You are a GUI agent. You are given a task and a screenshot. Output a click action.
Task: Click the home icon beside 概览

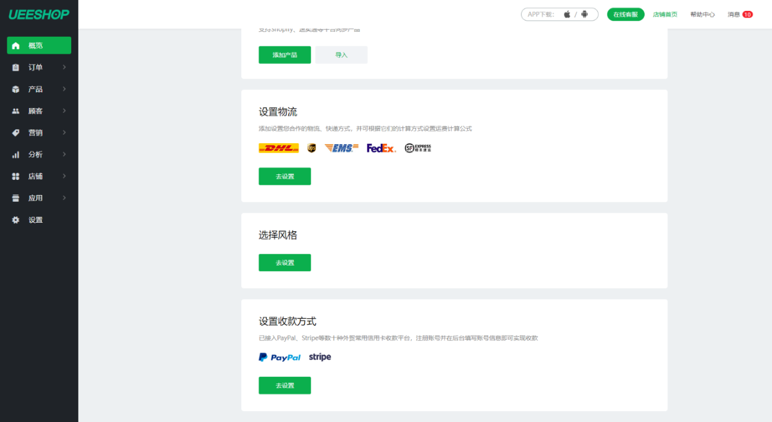pos(16,45)
